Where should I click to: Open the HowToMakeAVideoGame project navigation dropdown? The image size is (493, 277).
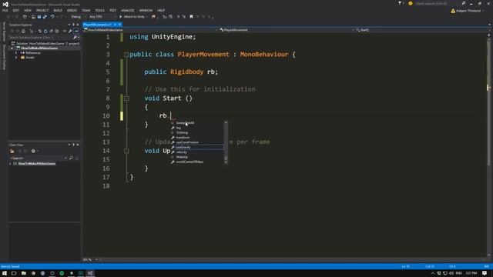151,30
